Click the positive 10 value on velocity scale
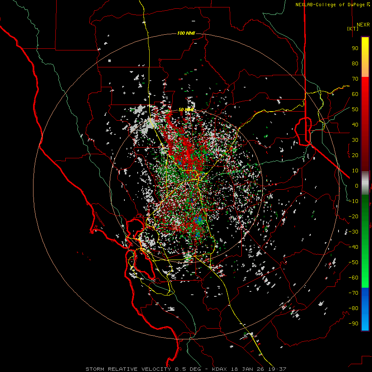The image size is (372, 372). [355, 171]
